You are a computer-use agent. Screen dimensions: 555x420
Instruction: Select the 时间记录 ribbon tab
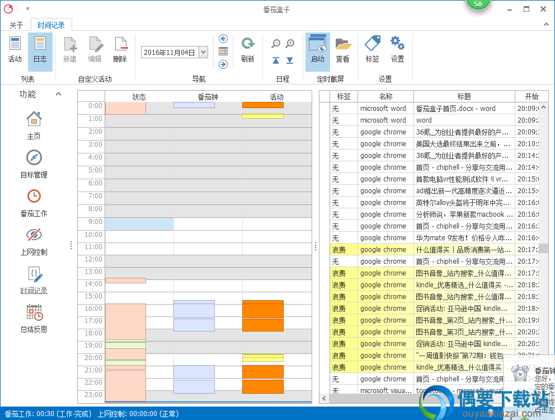click(51, 25)
